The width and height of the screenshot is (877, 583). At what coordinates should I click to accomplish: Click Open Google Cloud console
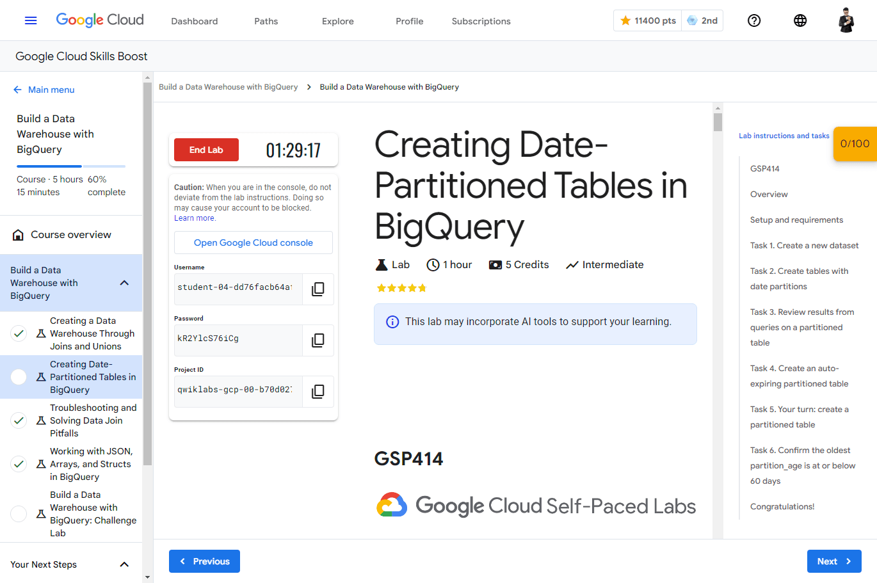pyautogui.click(x=253, y=243)
